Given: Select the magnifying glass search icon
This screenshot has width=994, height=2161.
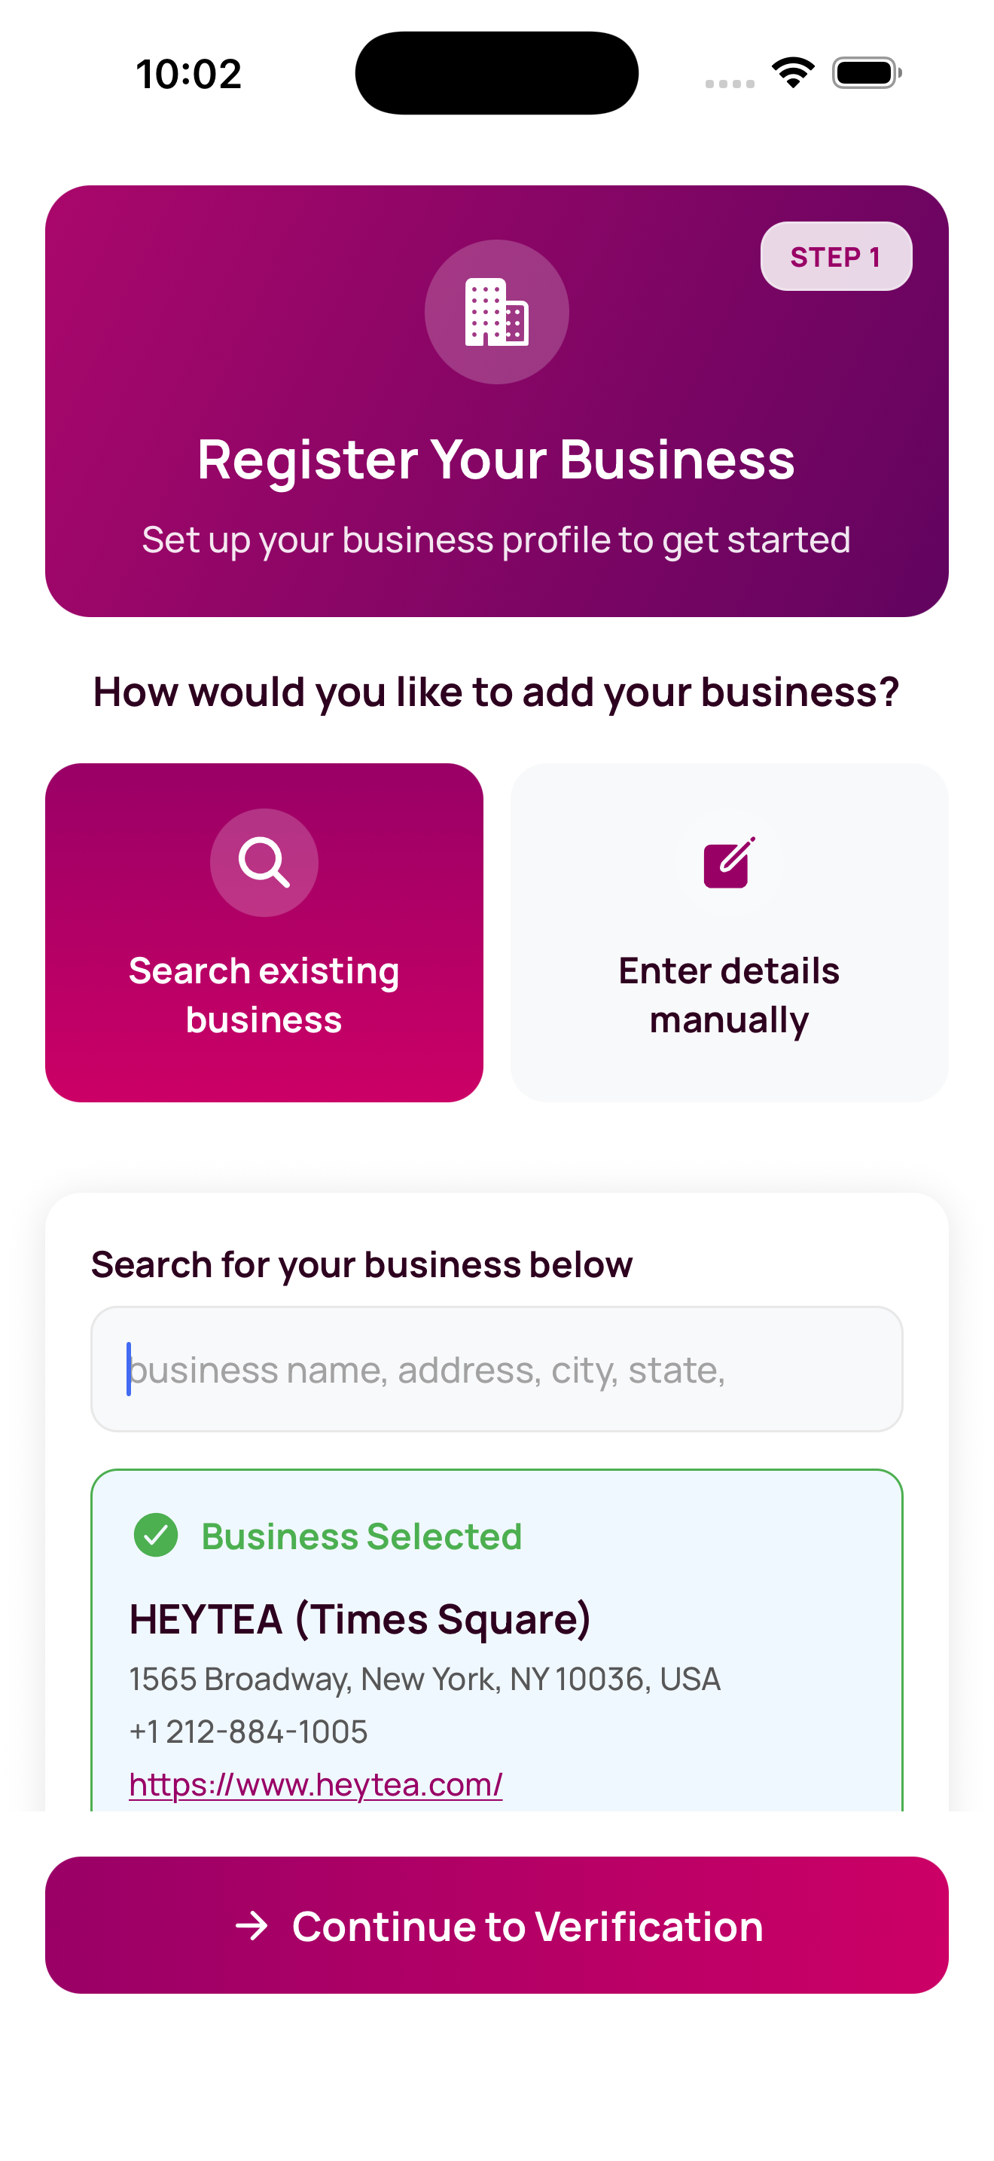Looking at the screenshot, I should (264, 863).
